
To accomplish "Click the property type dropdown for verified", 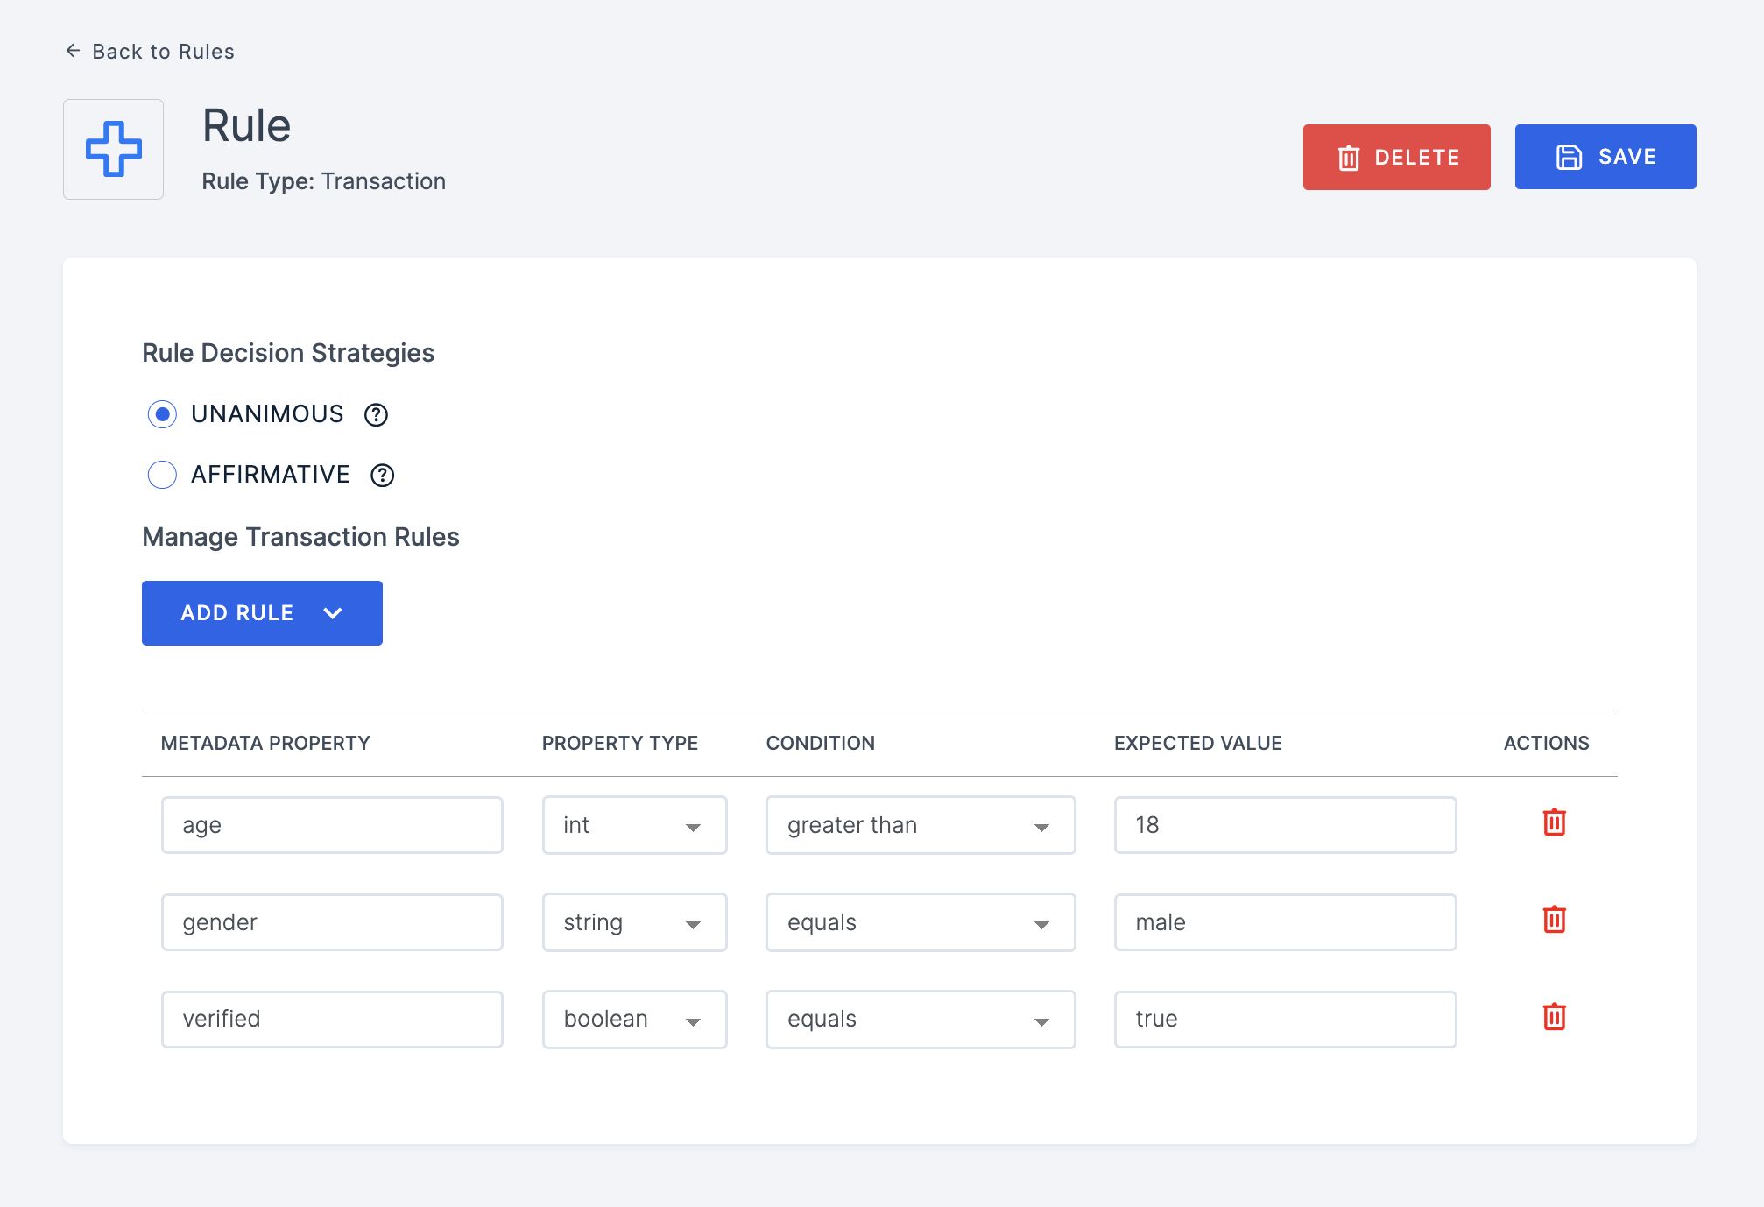I will (x=630, y=1020).
